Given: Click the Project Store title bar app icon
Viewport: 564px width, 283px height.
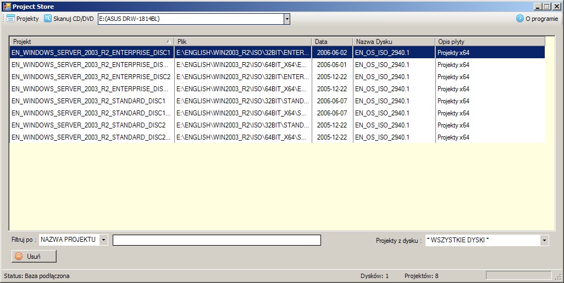Looking at the screenshot, I should coord(7,7).
